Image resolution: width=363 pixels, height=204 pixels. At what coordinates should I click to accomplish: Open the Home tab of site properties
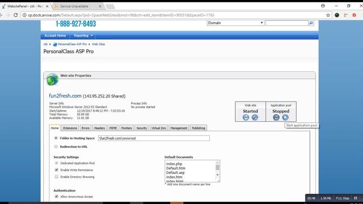click(54, 128)
